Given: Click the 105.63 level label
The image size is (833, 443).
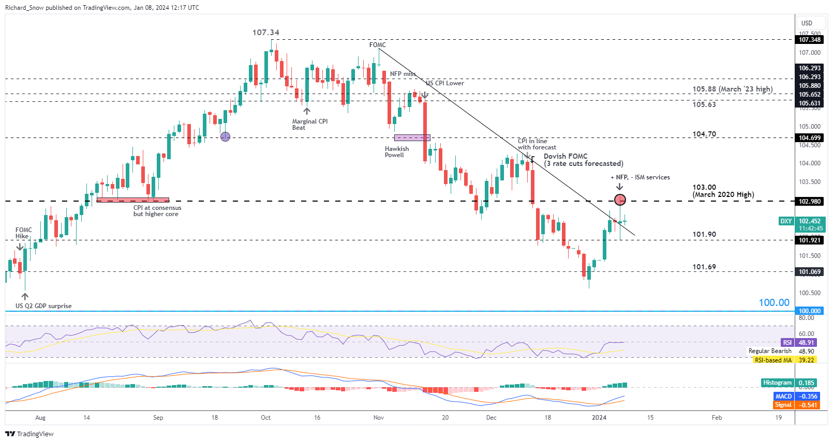Looking at the screenshot, I should (x=704, y=104).
